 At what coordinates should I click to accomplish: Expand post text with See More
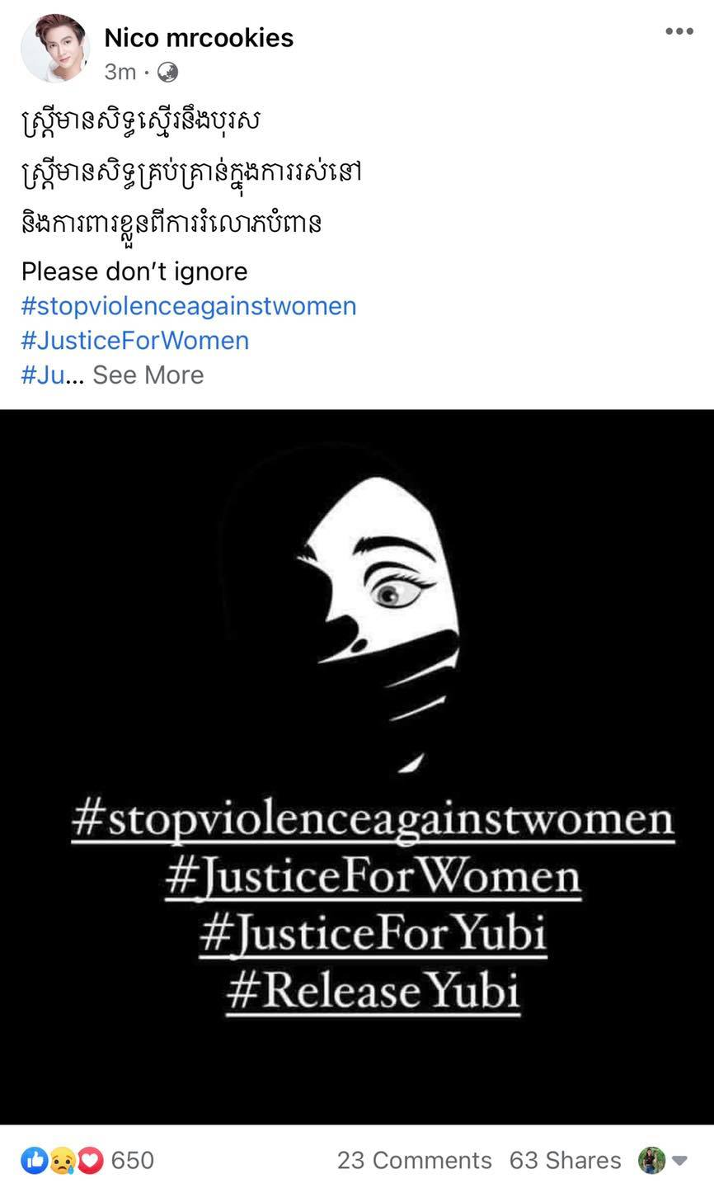tap(148, 375)
